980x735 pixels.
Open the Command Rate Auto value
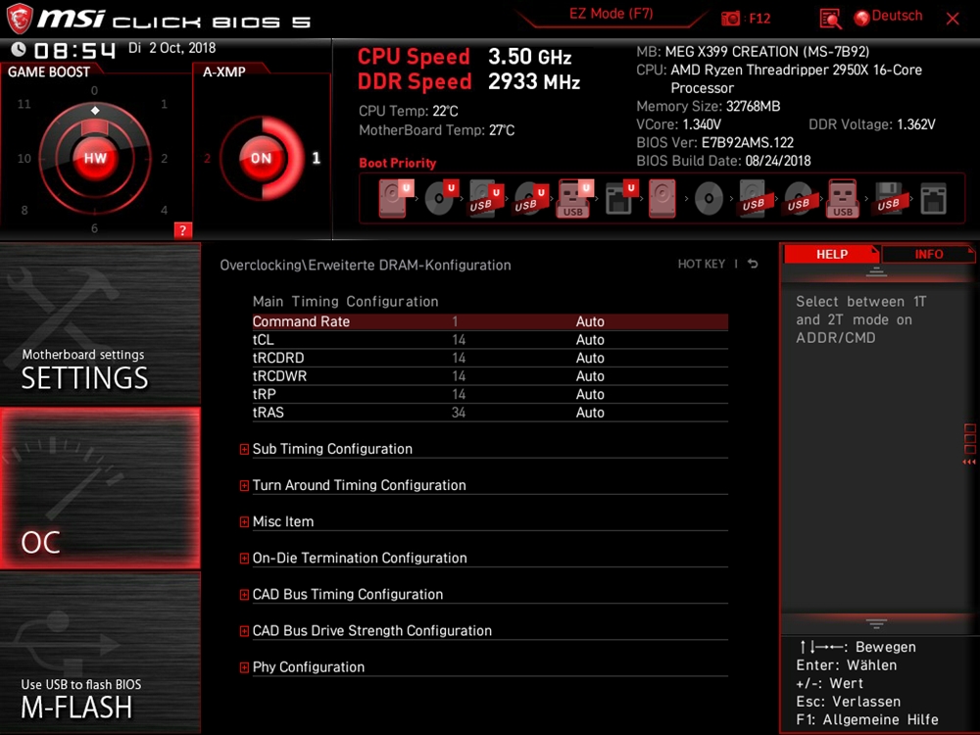tap(590, 321)
